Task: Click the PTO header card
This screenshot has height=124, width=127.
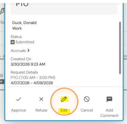Action: coord(64,9)
